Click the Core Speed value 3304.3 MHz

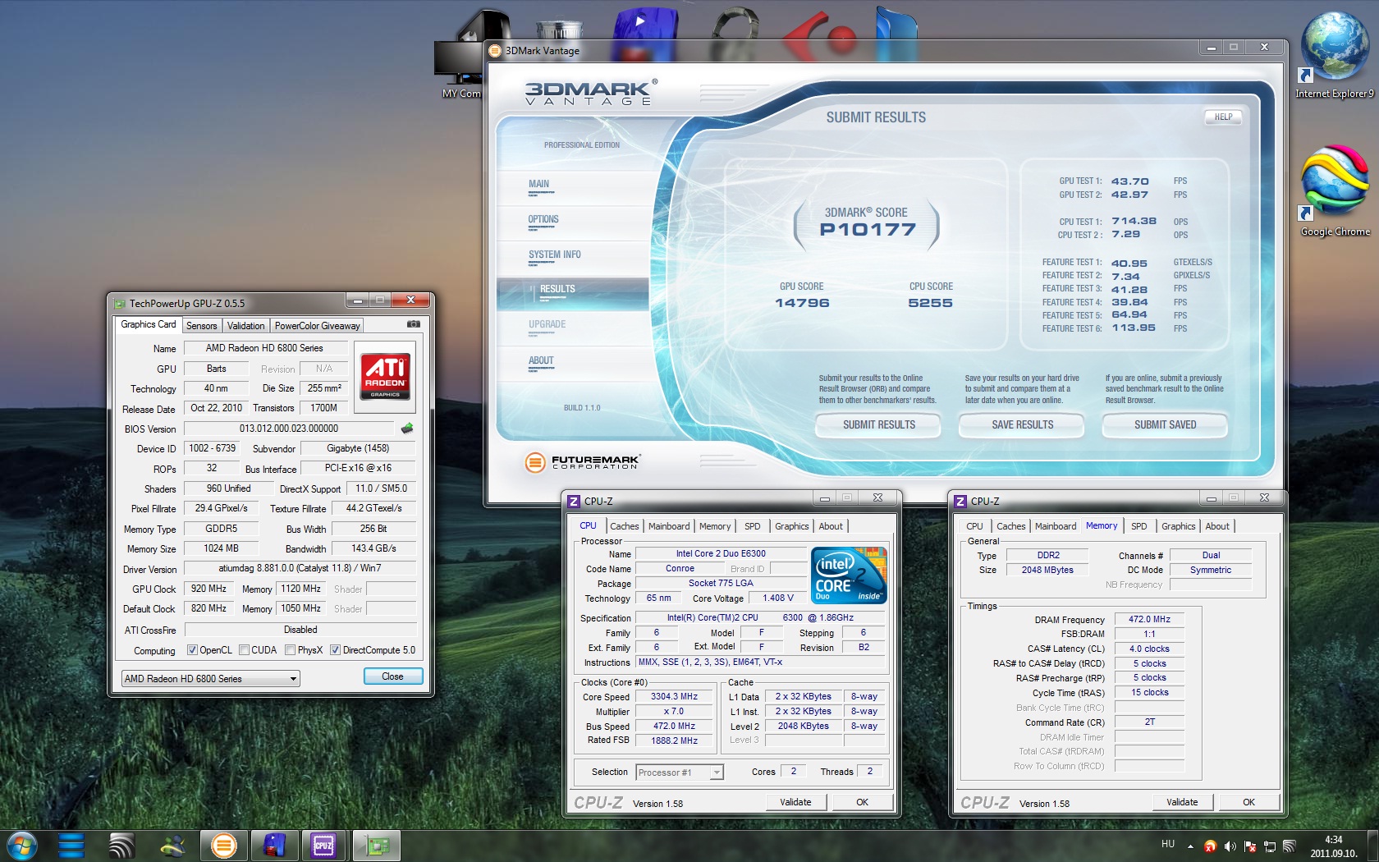click(674, 696)
